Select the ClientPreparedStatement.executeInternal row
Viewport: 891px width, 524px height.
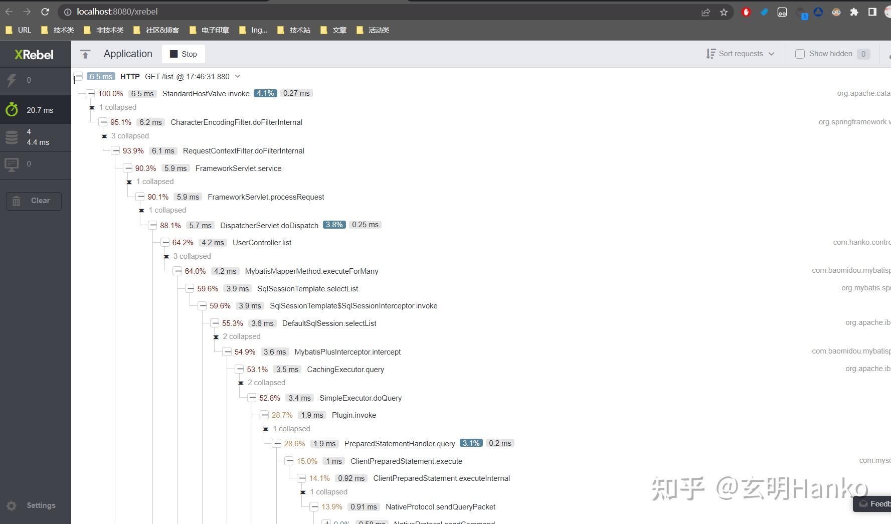441,478
